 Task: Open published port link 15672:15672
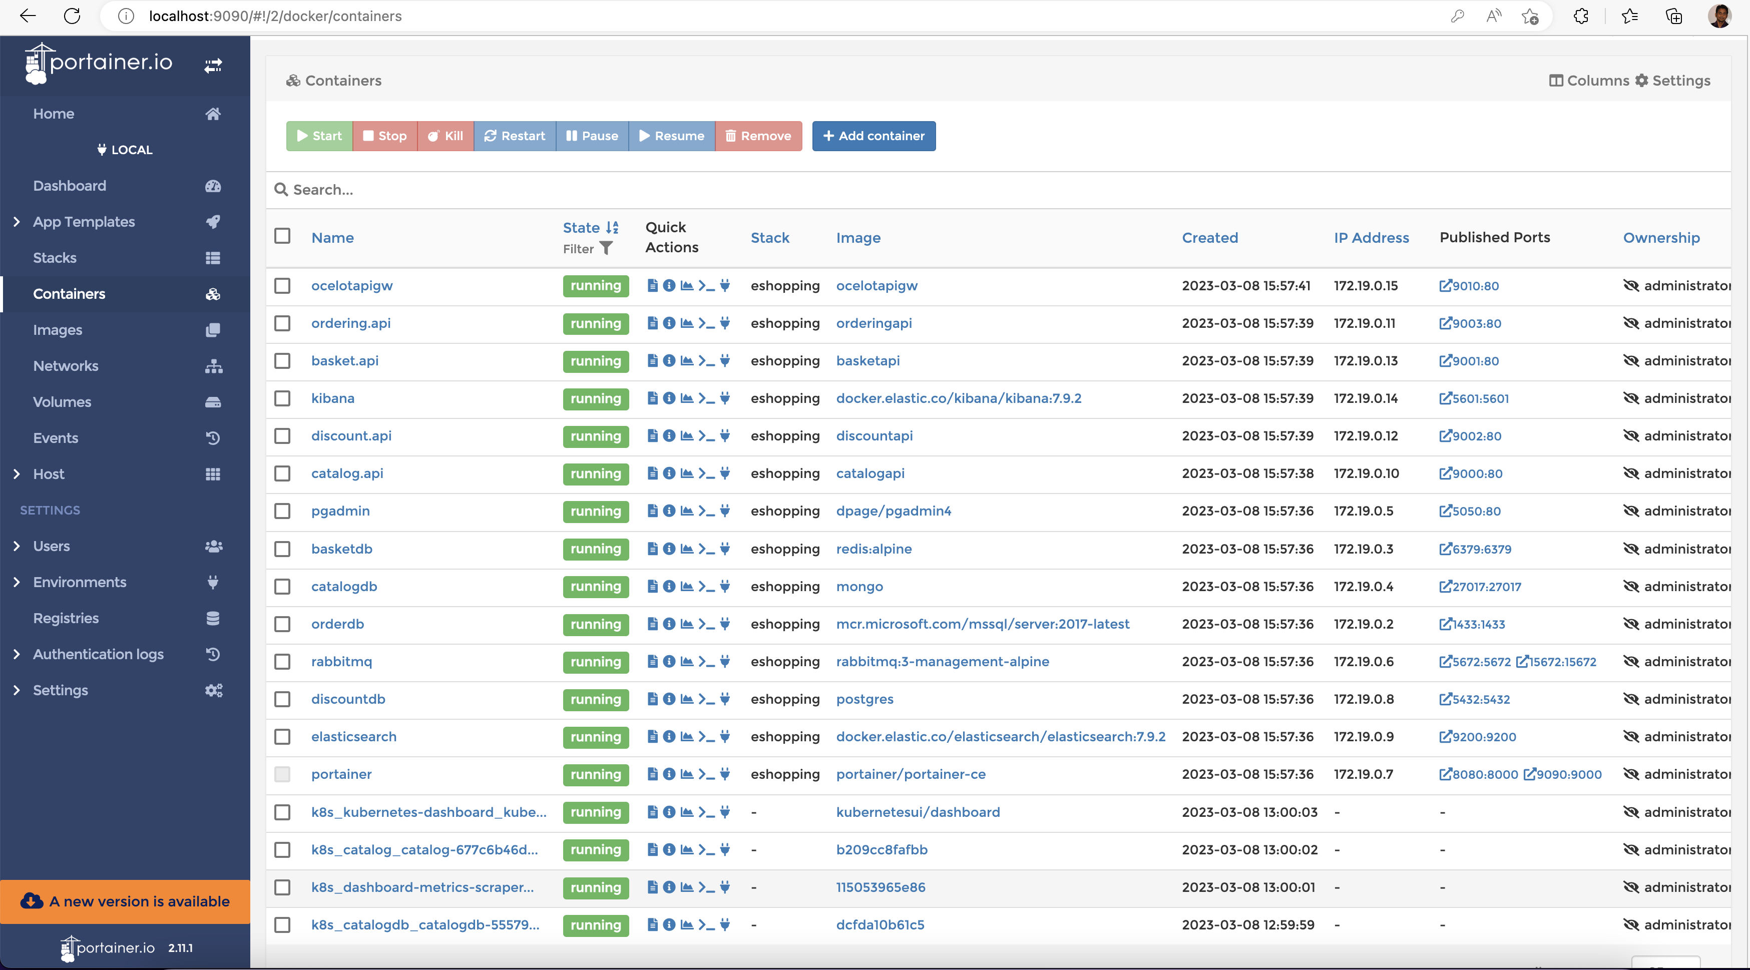1556,662
